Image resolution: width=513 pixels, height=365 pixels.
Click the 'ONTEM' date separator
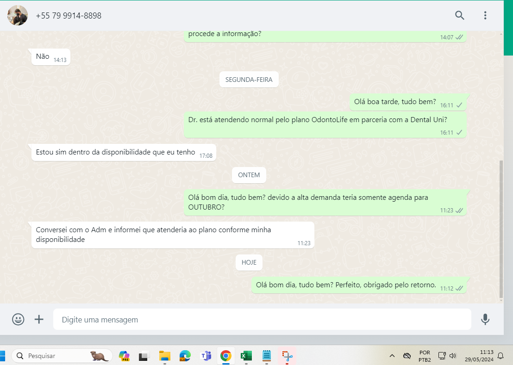click(x=249, y=175)
